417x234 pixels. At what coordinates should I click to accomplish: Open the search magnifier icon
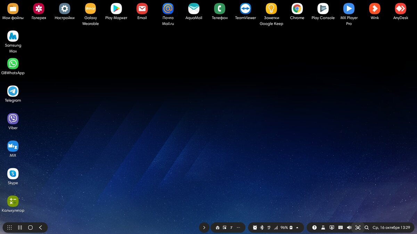pyautogui.click(x=367, y=228)
